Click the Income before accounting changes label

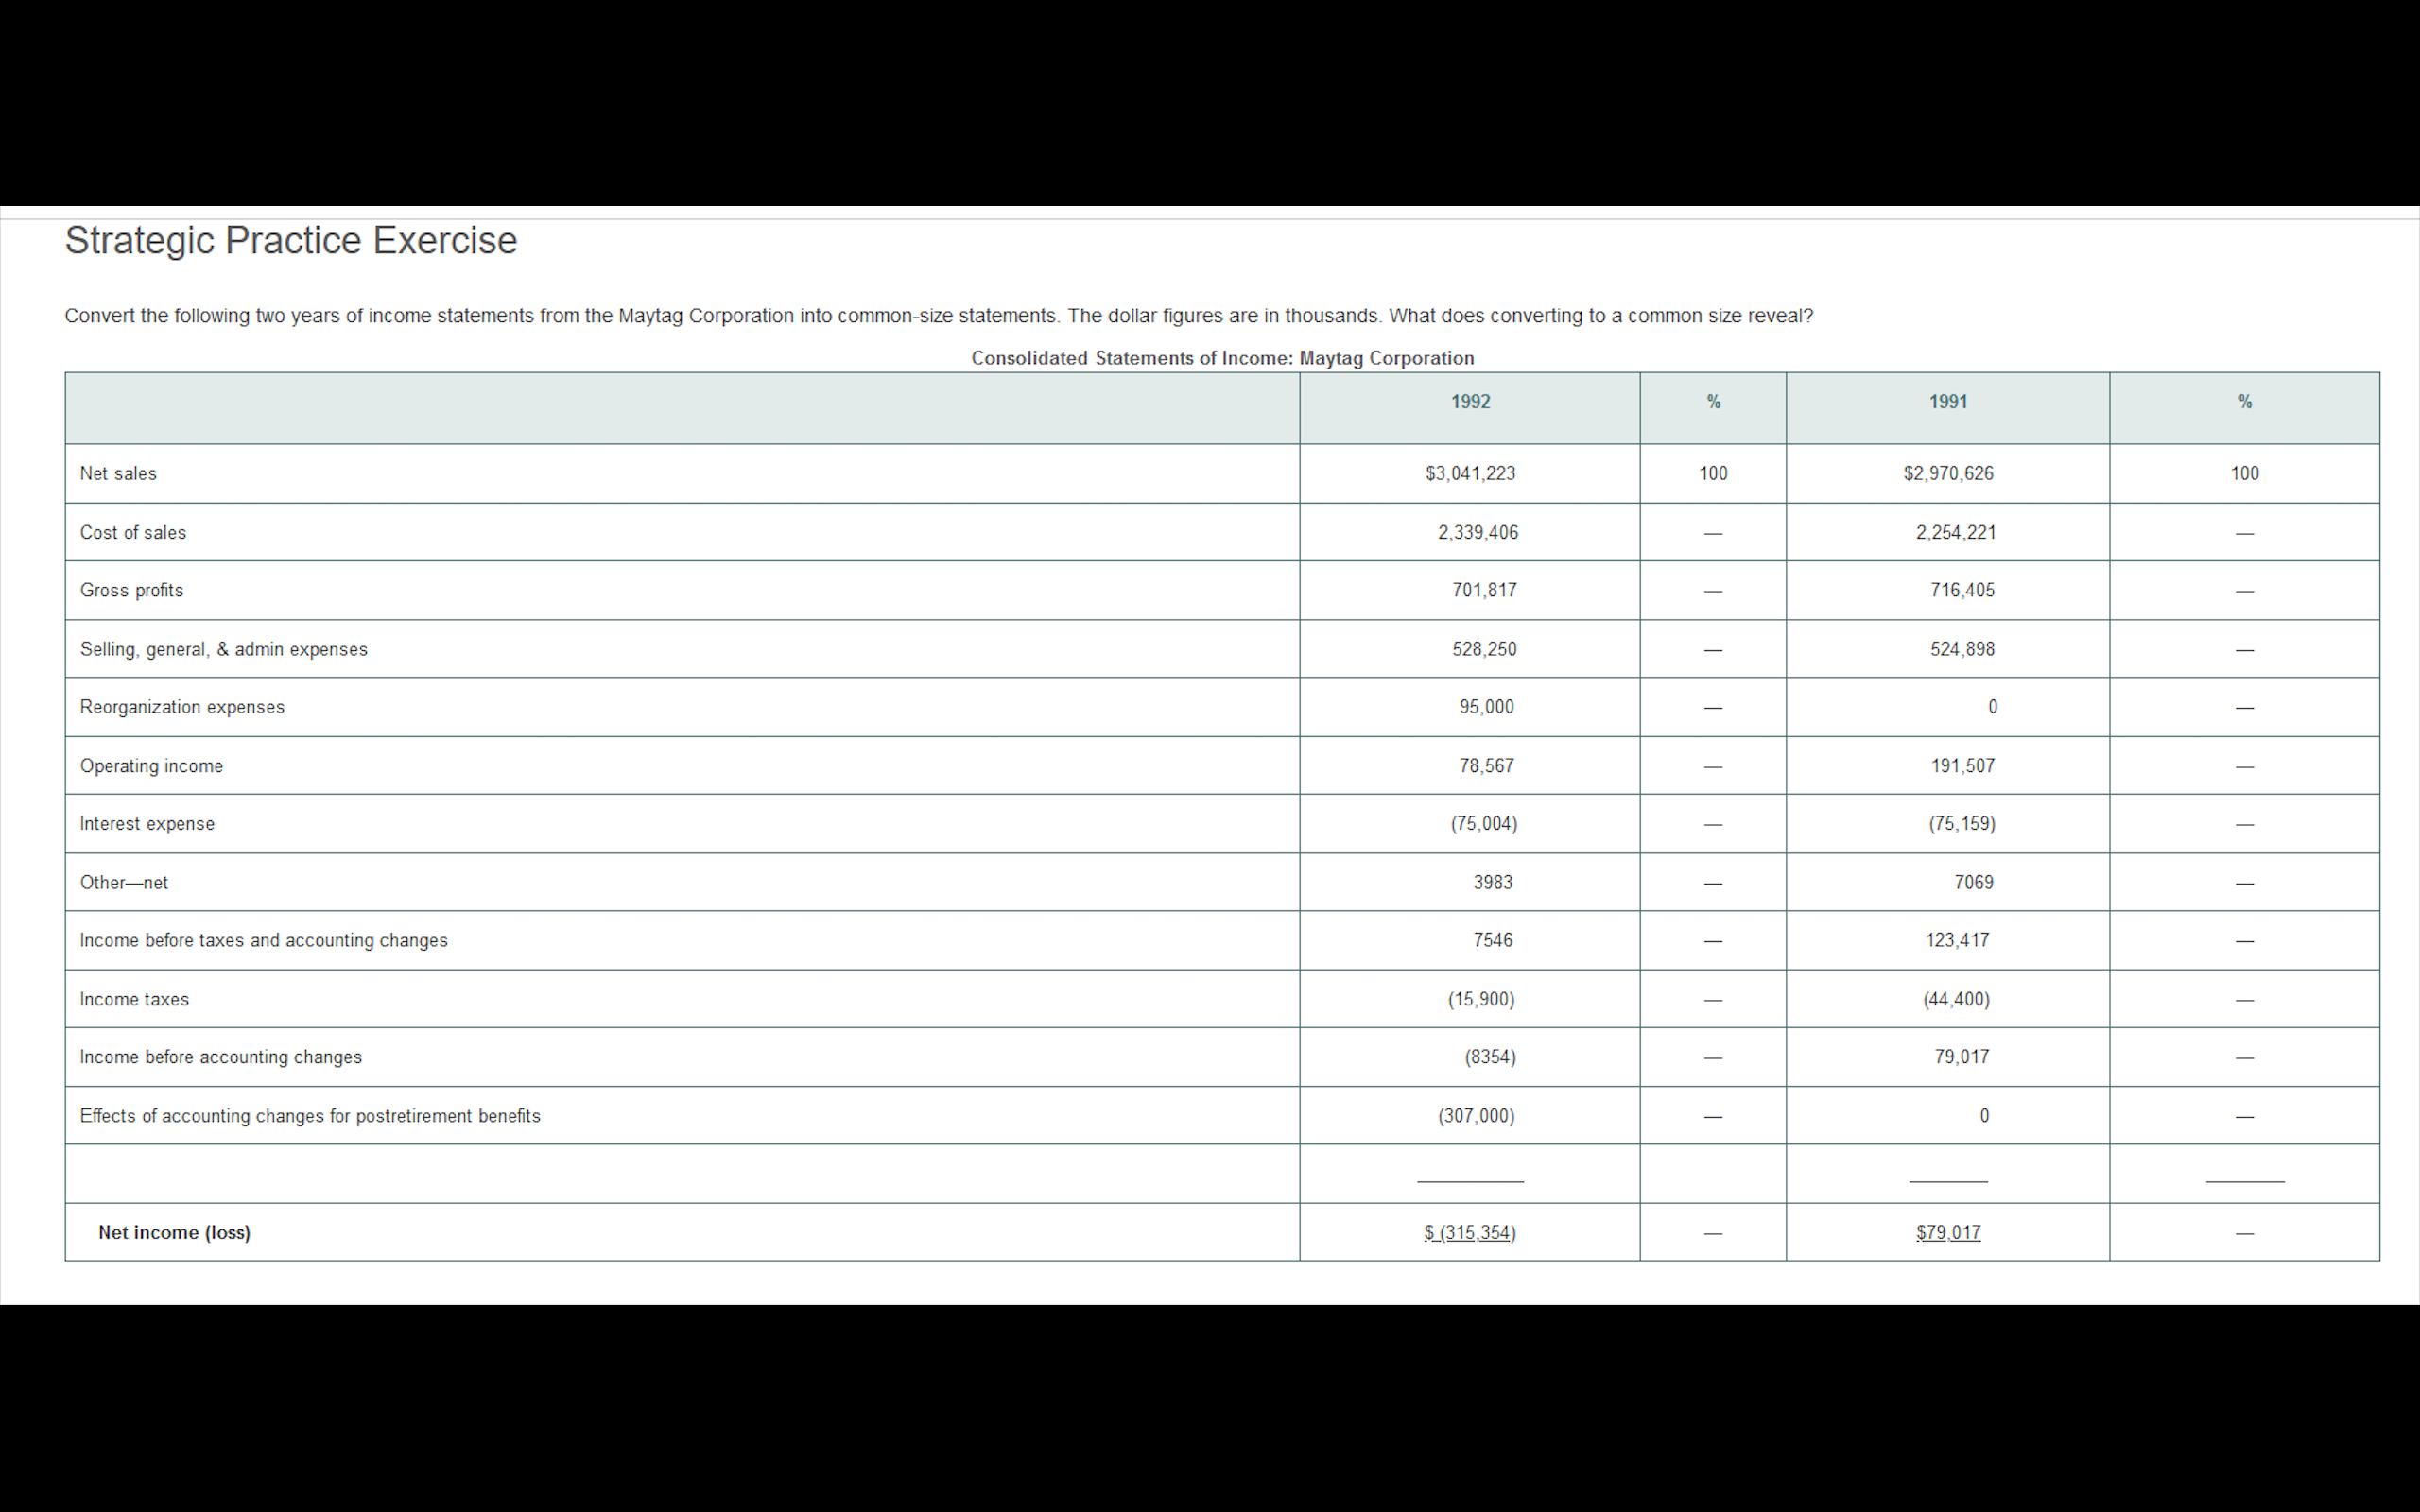221,1058
